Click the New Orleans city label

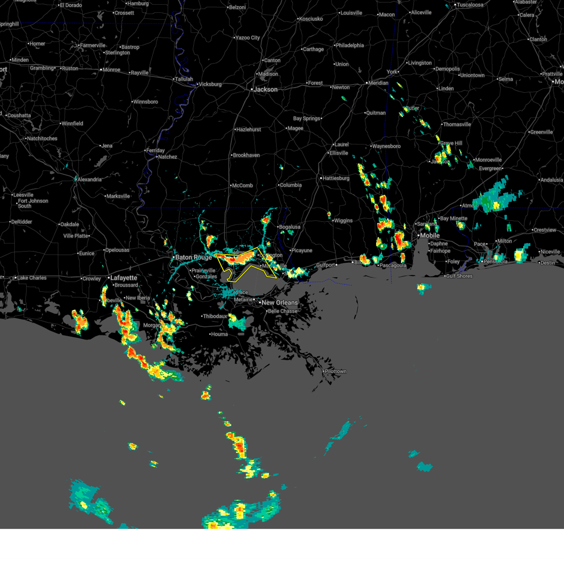point(280,303)
